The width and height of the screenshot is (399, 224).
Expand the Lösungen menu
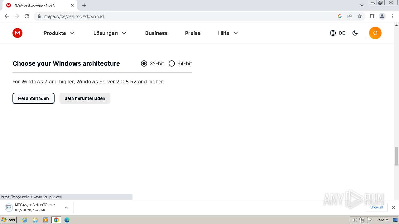(110, 33)
